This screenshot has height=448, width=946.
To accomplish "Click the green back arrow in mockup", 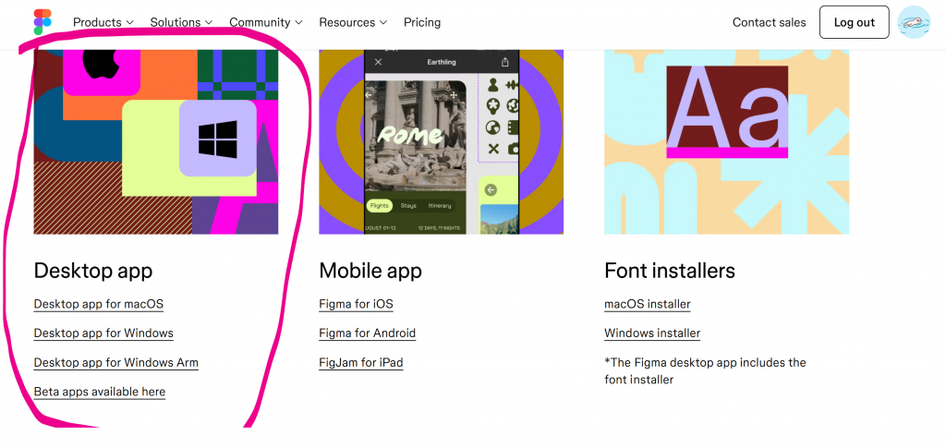I will click(x=491, y=190).
